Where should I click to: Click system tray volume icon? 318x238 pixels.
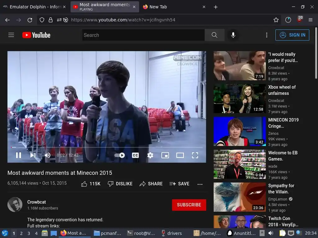click(271, 233)
